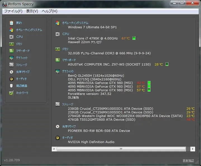This screenshot has width=201, height=166.
Task: Click the speaker icon in summary pane
Action: click(x=58, y=138)
